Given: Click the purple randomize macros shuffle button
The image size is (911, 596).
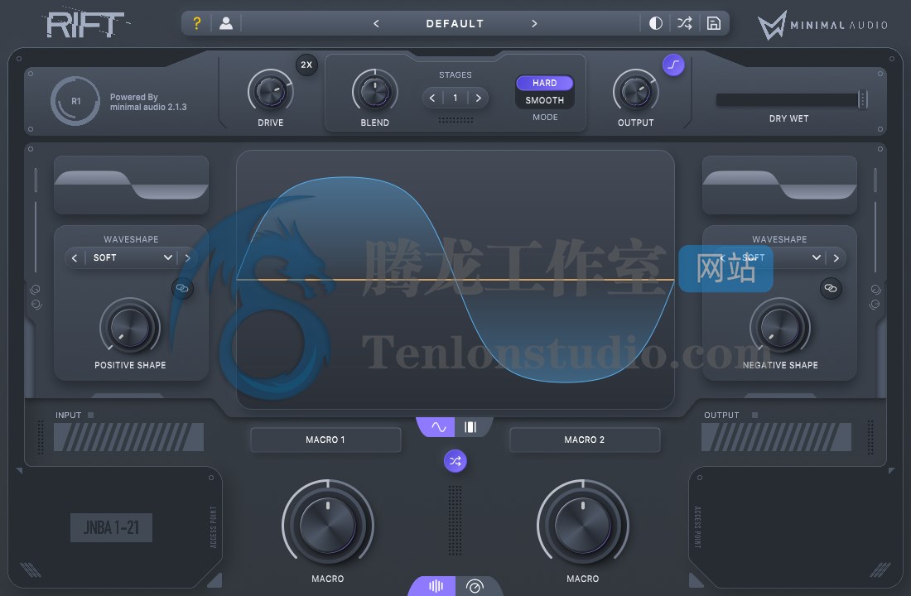Looking at the screenshot, I should pyautogui.click(x=455, y=461).
